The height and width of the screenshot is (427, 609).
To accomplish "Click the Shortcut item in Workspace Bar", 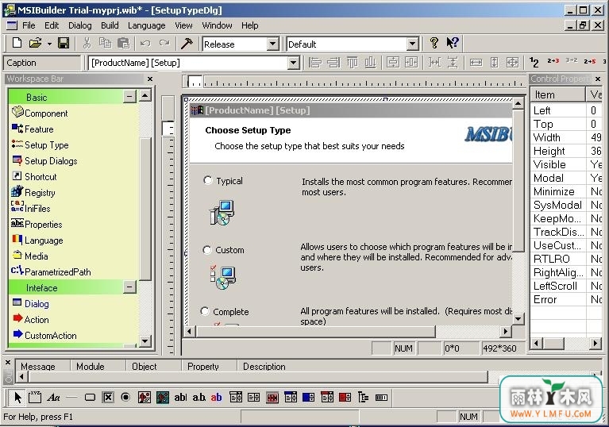I will (x=34, y=177).
